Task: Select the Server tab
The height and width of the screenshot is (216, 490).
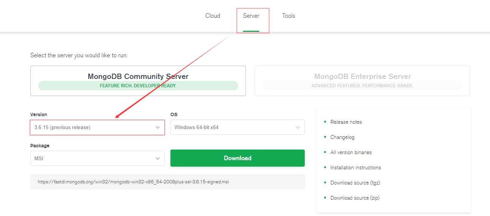Action: click(x=251, y=16)
